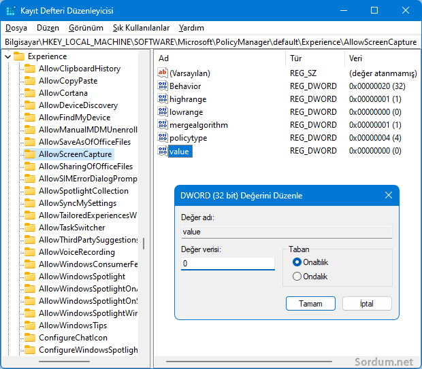Click the 0x00000004 (4) data cell
The height and width of the screenshot is (369, 422).
(375, 137)
